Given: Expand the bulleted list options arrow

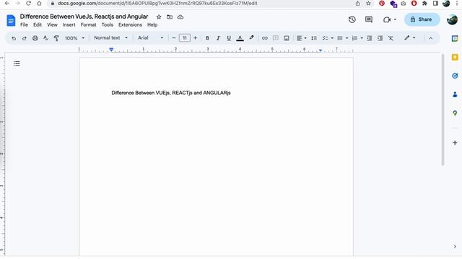Looking at the screenshot, I should (x=346, y=38).
